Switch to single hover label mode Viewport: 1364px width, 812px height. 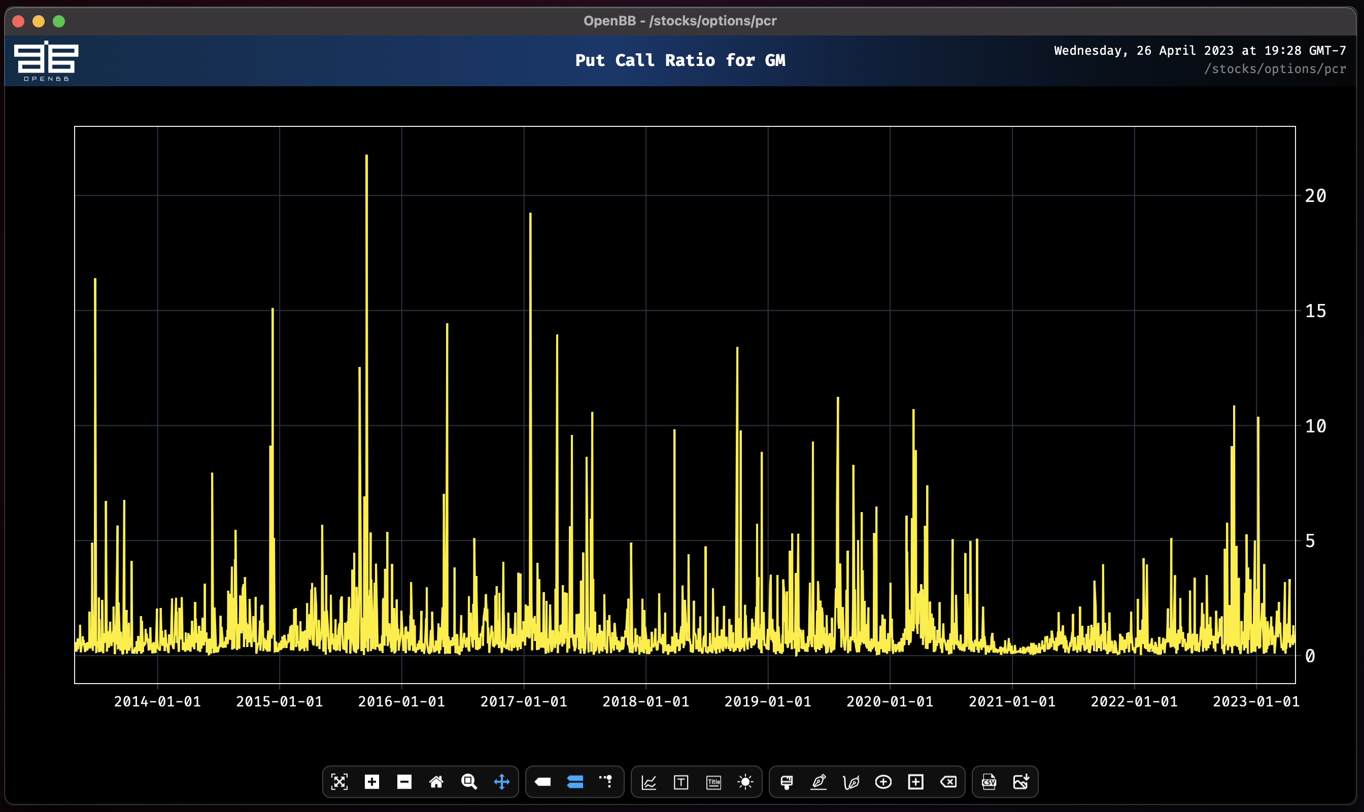(543, 782)
